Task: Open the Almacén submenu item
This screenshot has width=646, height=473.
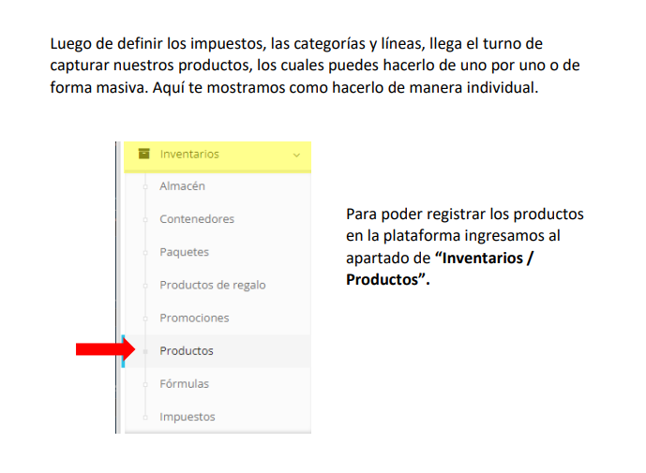Action: [182, 186]
